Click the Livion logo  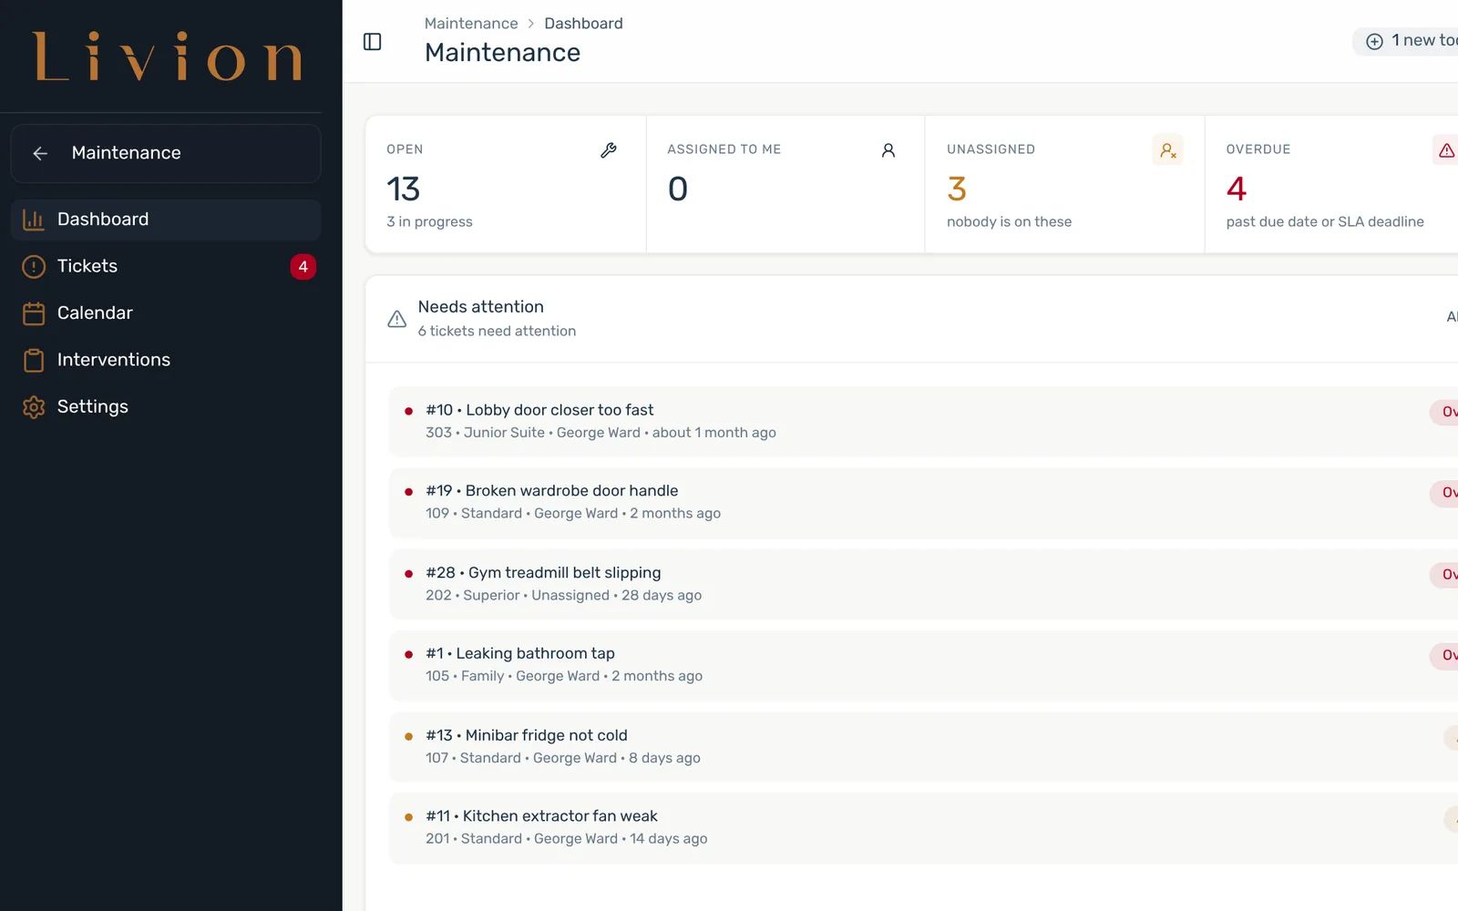[168, 56]
